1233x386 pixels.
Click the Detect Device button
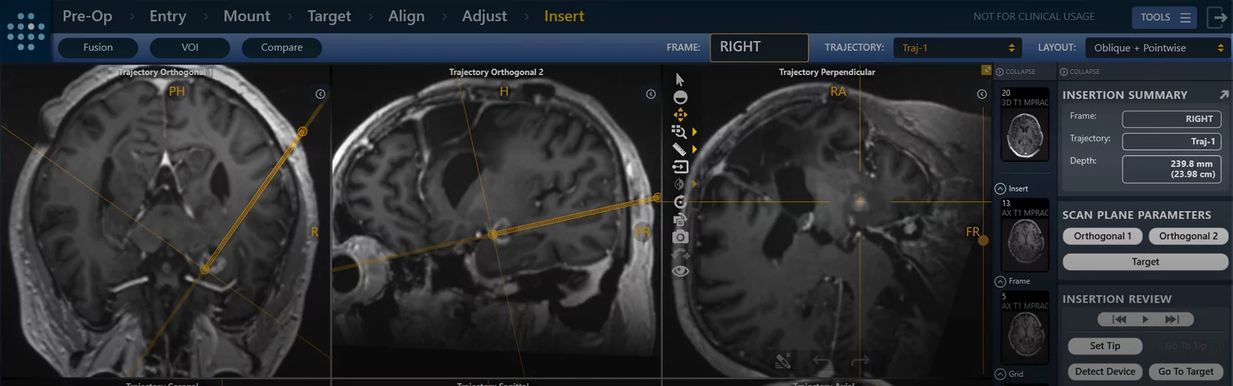pos(1105,372)
